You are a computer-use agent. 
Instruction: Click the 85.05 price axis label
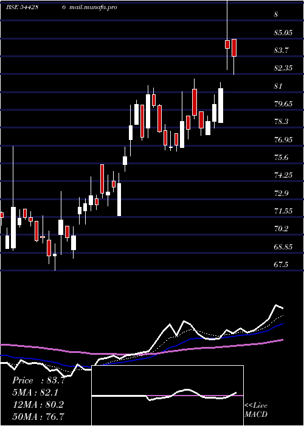pyautogui.click(x=283, y=33)
